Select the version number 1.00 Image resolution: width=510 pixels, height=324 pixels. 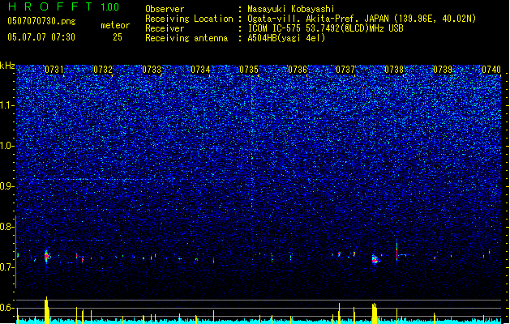coord(110,7)
